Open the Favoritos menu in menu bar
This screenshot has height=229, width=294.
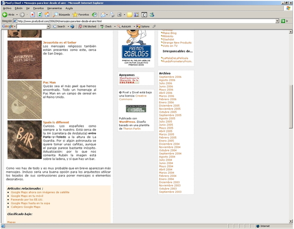click(38, 8)
